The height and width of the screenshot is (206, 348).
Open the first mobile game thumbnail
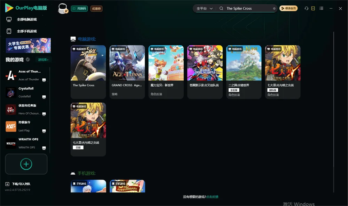(88, 186)
